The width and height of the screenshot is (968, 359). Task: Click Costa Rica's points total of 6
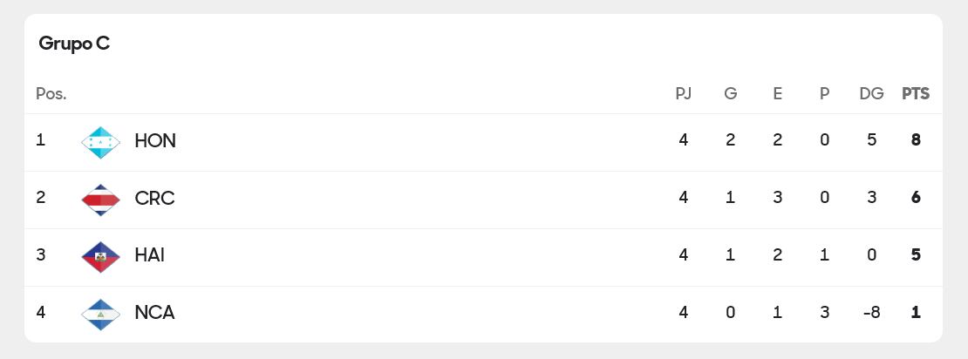(x=916, y=197)
